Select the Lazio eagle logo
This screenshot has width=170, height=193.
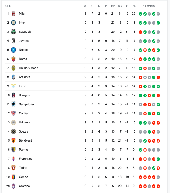[x=13, y=86]
